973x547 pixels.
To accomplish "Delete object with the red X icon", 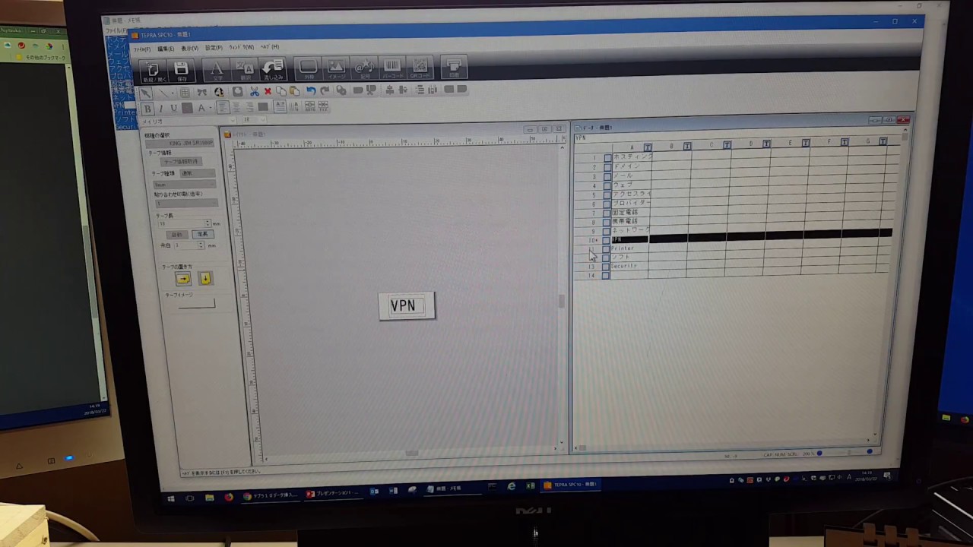I will [268, 91].
